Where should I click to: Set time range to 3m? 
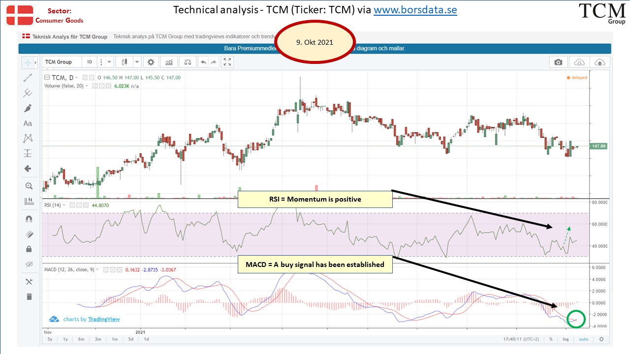(x=98, y=339)
